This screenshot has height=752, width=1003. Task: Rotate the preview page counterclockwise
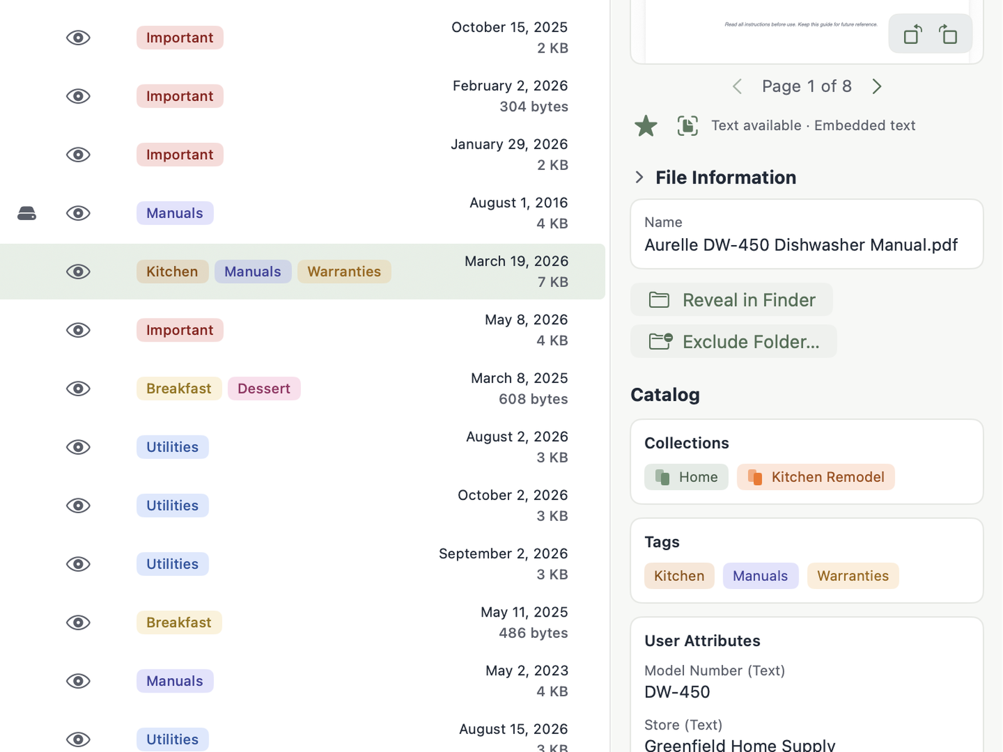coord(913,34)
